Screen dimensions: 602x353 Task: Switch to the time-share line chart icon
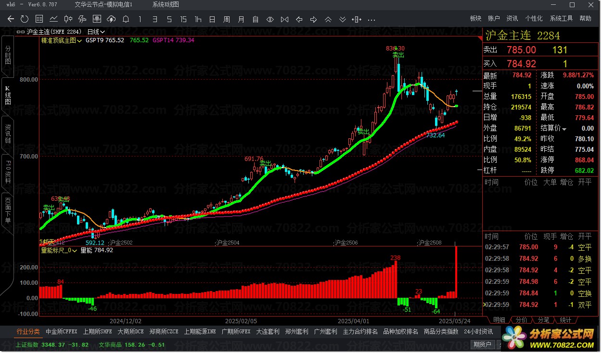click(x=53, y=19)
